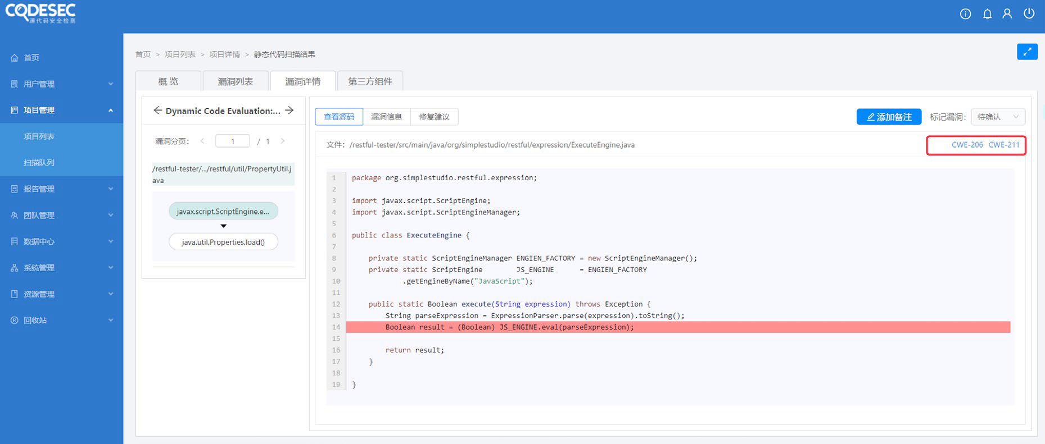Select 扫描队列 in the sidebar

point(39,163)
